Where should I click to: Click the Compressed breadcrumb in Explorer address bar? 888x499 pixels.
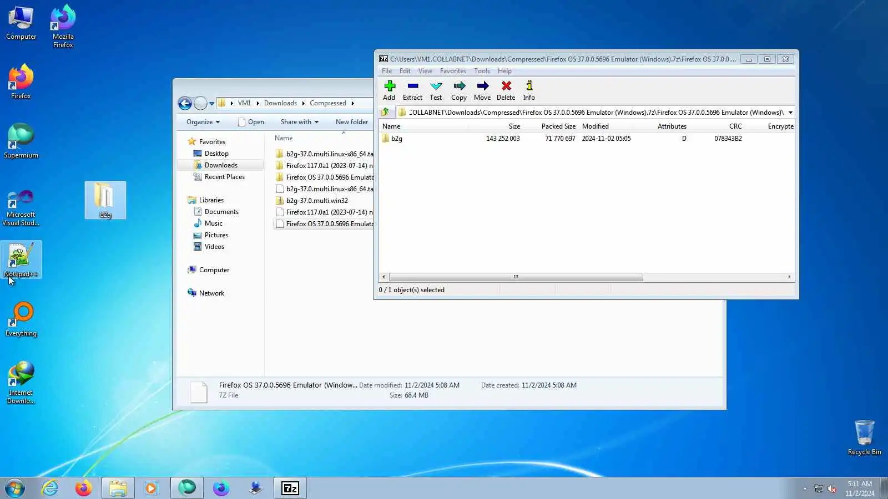tap(328, 103)
